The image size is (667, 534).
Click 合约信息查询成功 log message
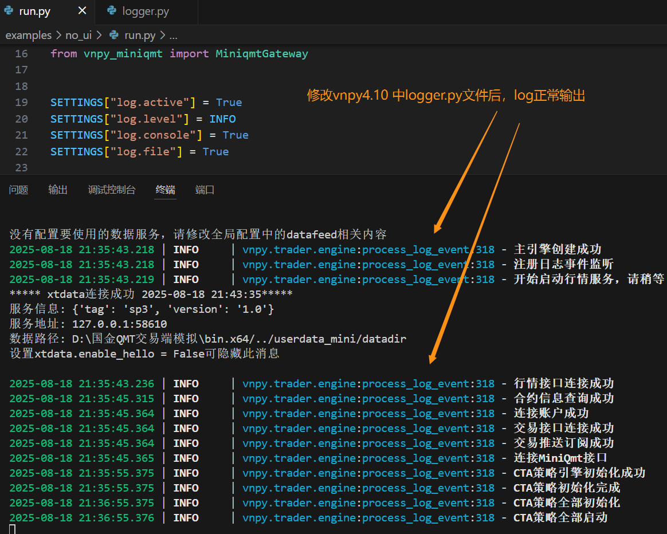click(x=564, y=398)
